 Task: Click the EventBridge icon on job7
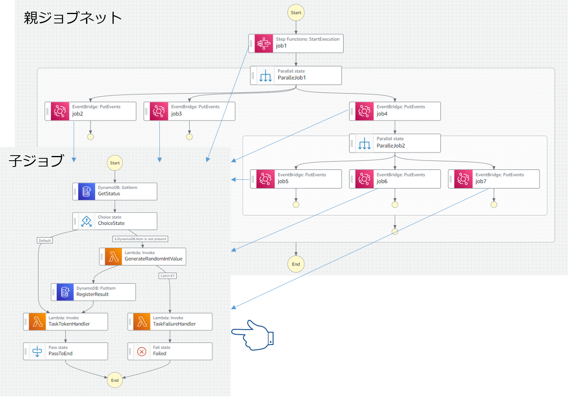tap(463, 179)
